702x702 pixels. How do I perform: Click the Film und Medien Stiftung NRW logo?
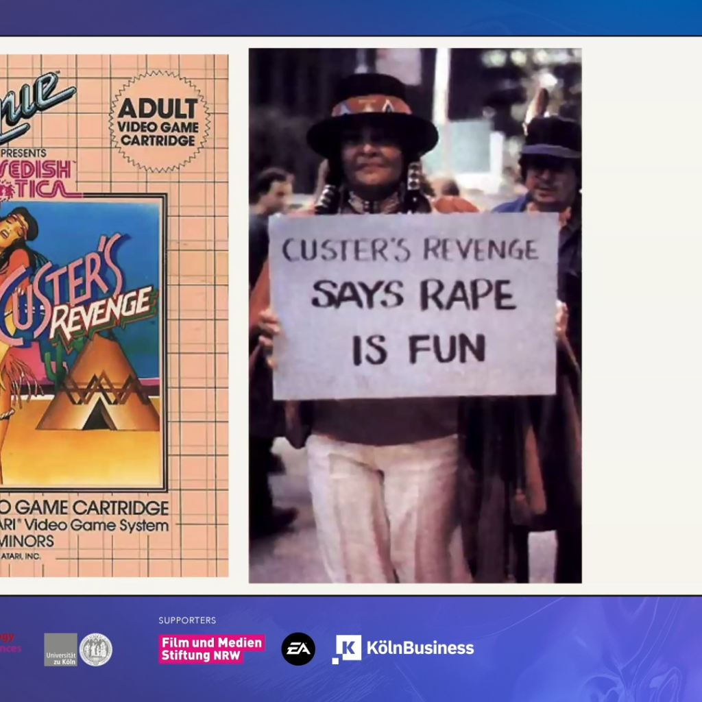coord(212,649)
